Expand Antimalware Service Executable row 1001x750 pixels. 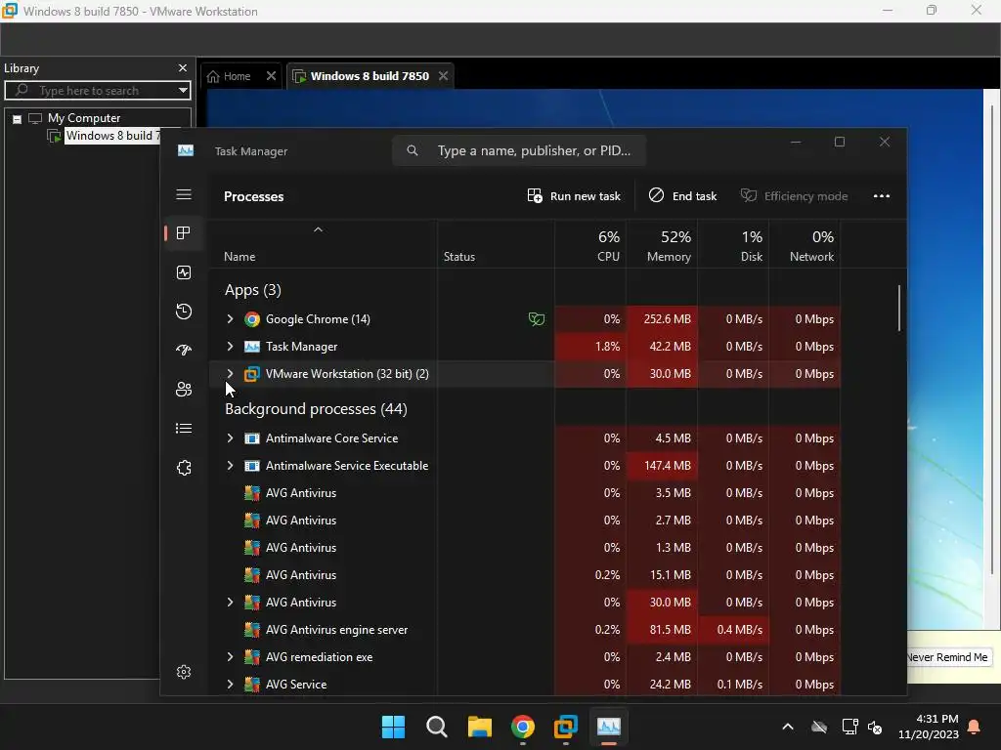pyautogui.click(x=230, y=466)
